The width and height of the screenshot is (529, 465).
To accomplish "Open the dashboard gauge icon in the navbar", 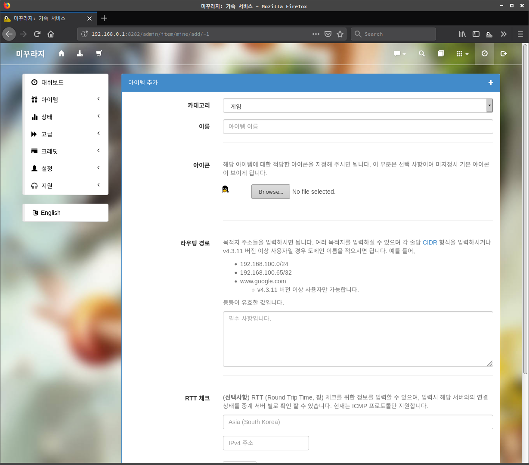I will click(x=485, y=53).
